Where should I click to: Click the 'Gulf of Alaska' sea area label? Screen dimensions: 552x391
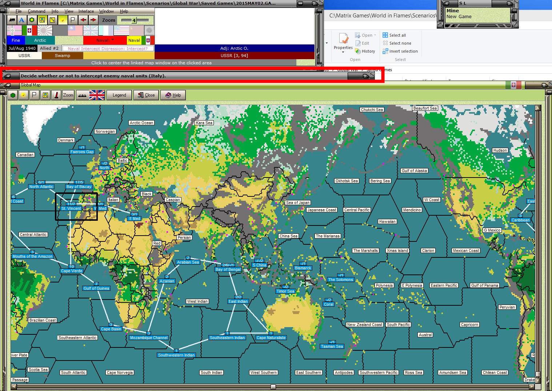pyautogui.click(x=414, y=171)
